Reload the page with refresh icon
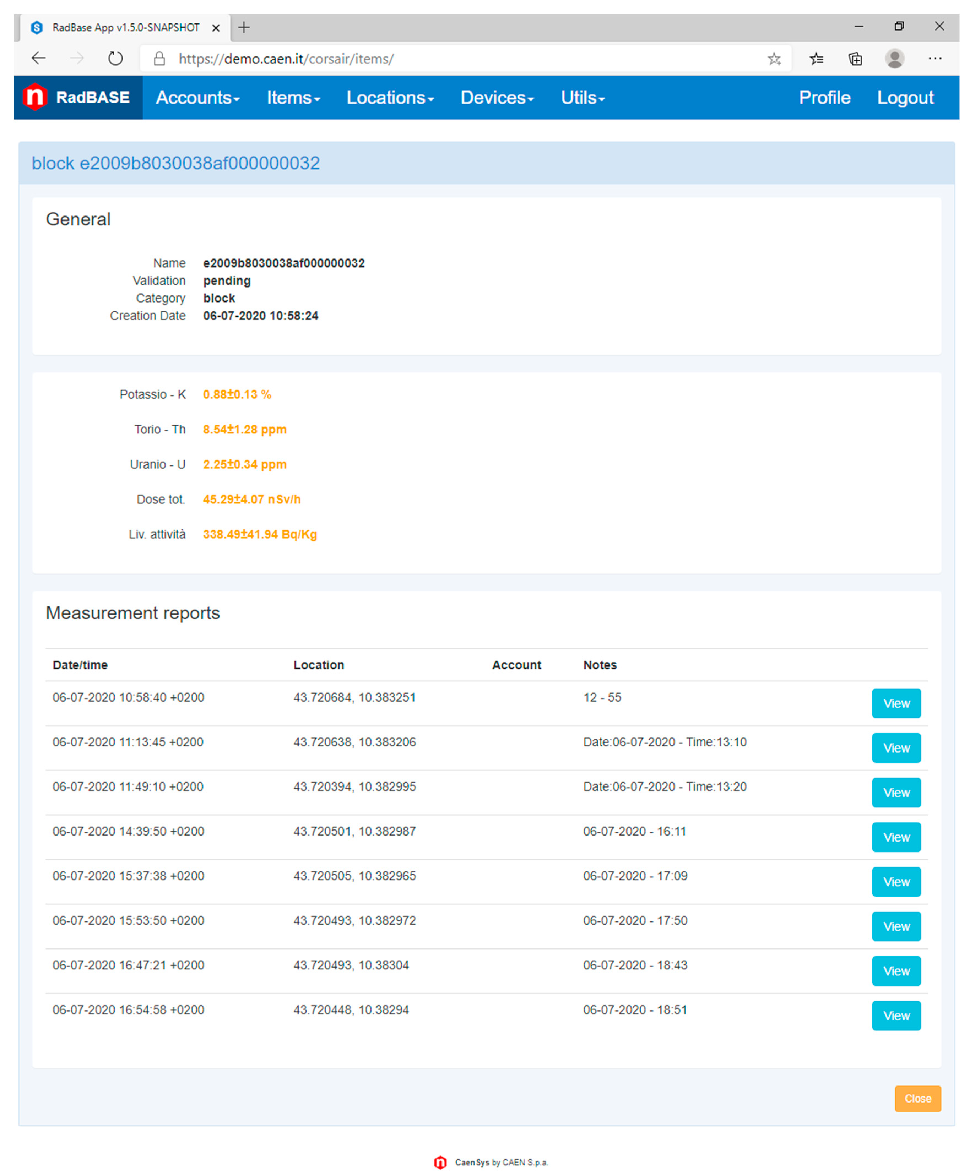Viewport: 967px width, 1175px height. (x=115, y=58)
